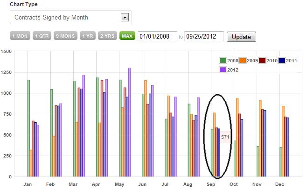Viewport: 307px width, 190px height.
Task: Select the 1 MON range button
Action: pyautogui.click(x=20, y=36)
